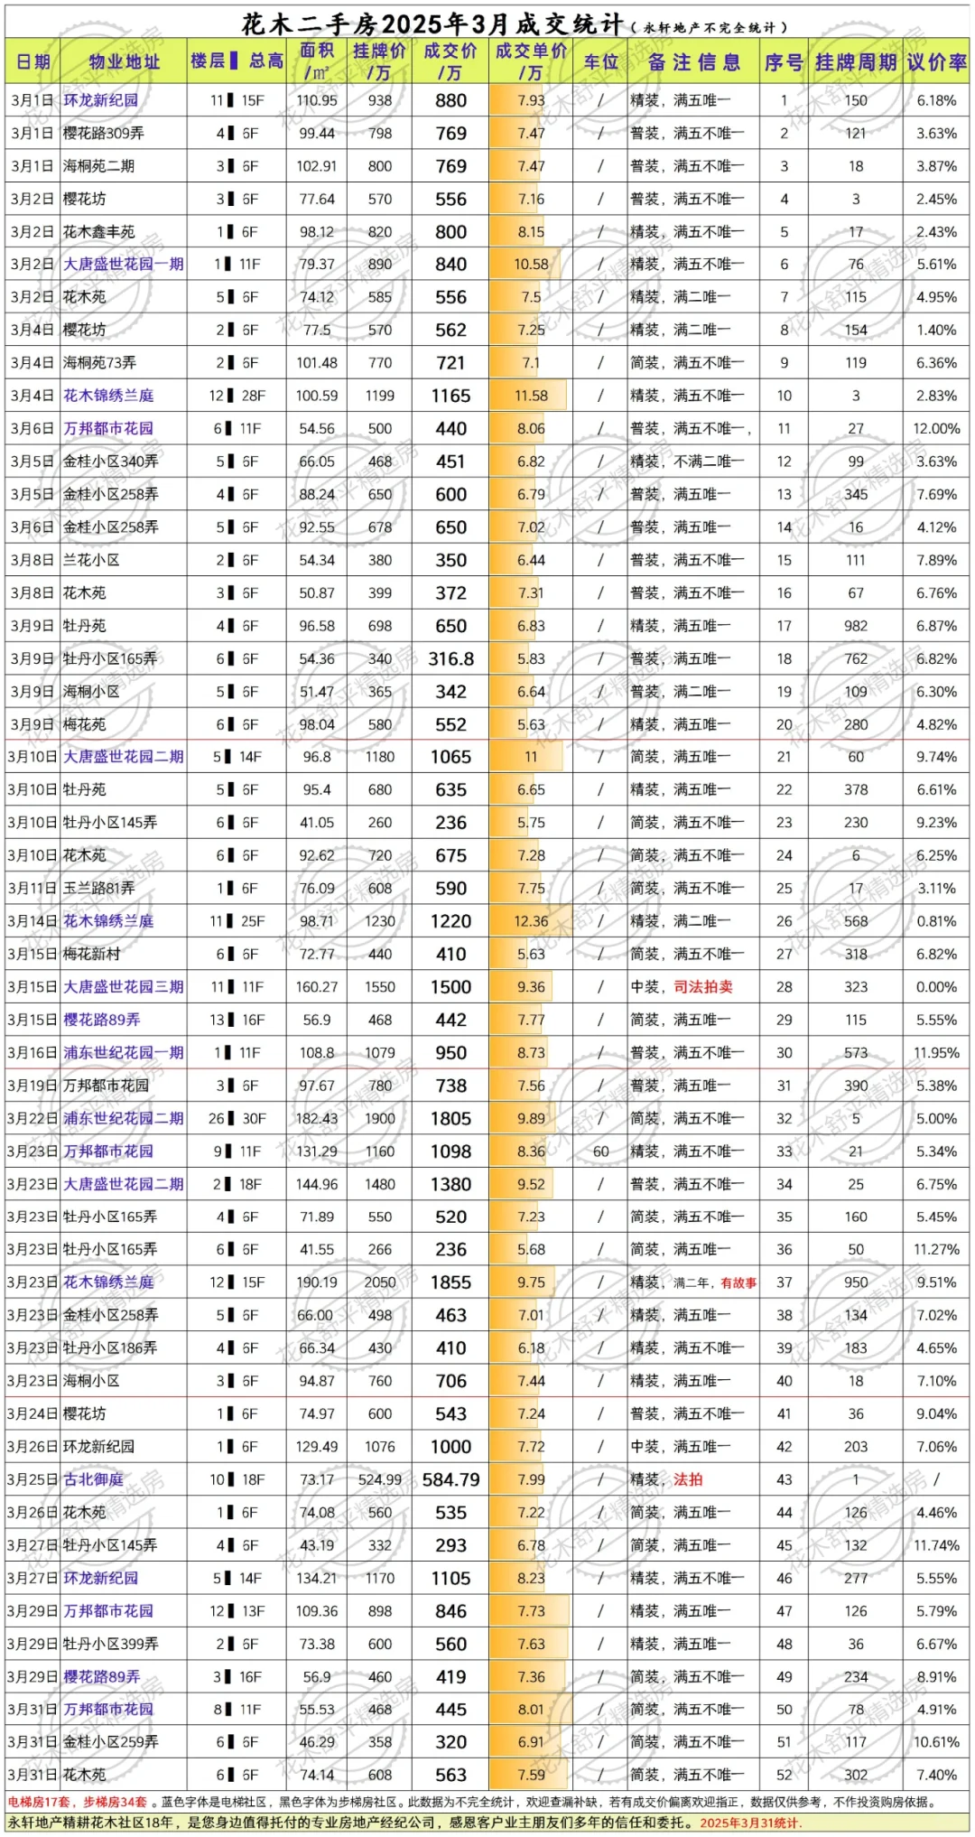Screen dimensions: 975x1837
Task: Click the negotiation rate 0.81%
Action: 936,921
